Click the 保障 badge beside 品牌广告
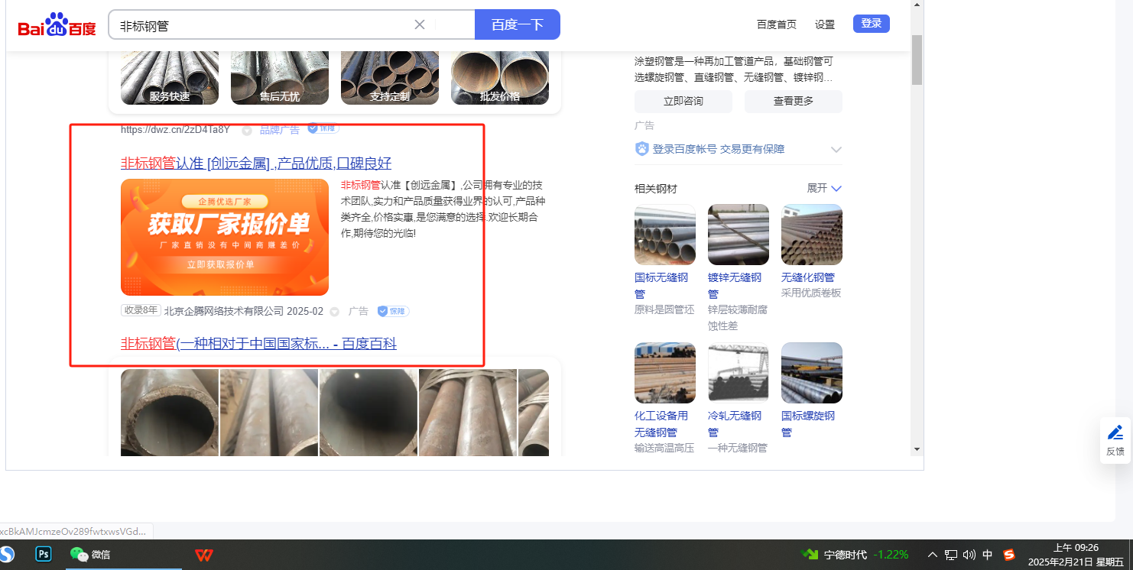 pyautogui.click(x=323, y=128)
